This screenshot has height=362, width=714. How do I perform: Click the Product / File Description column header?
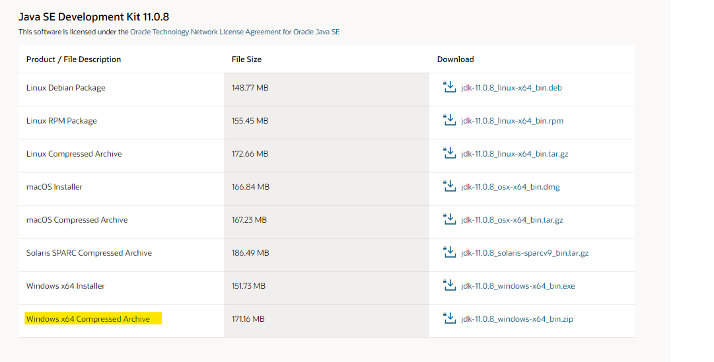tap(74, 59)
